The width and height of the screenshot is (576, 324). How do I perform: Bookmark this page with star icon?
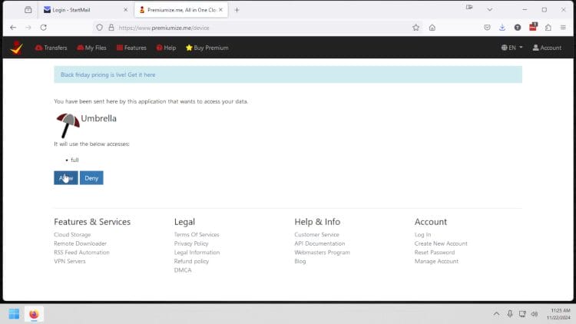415,27
